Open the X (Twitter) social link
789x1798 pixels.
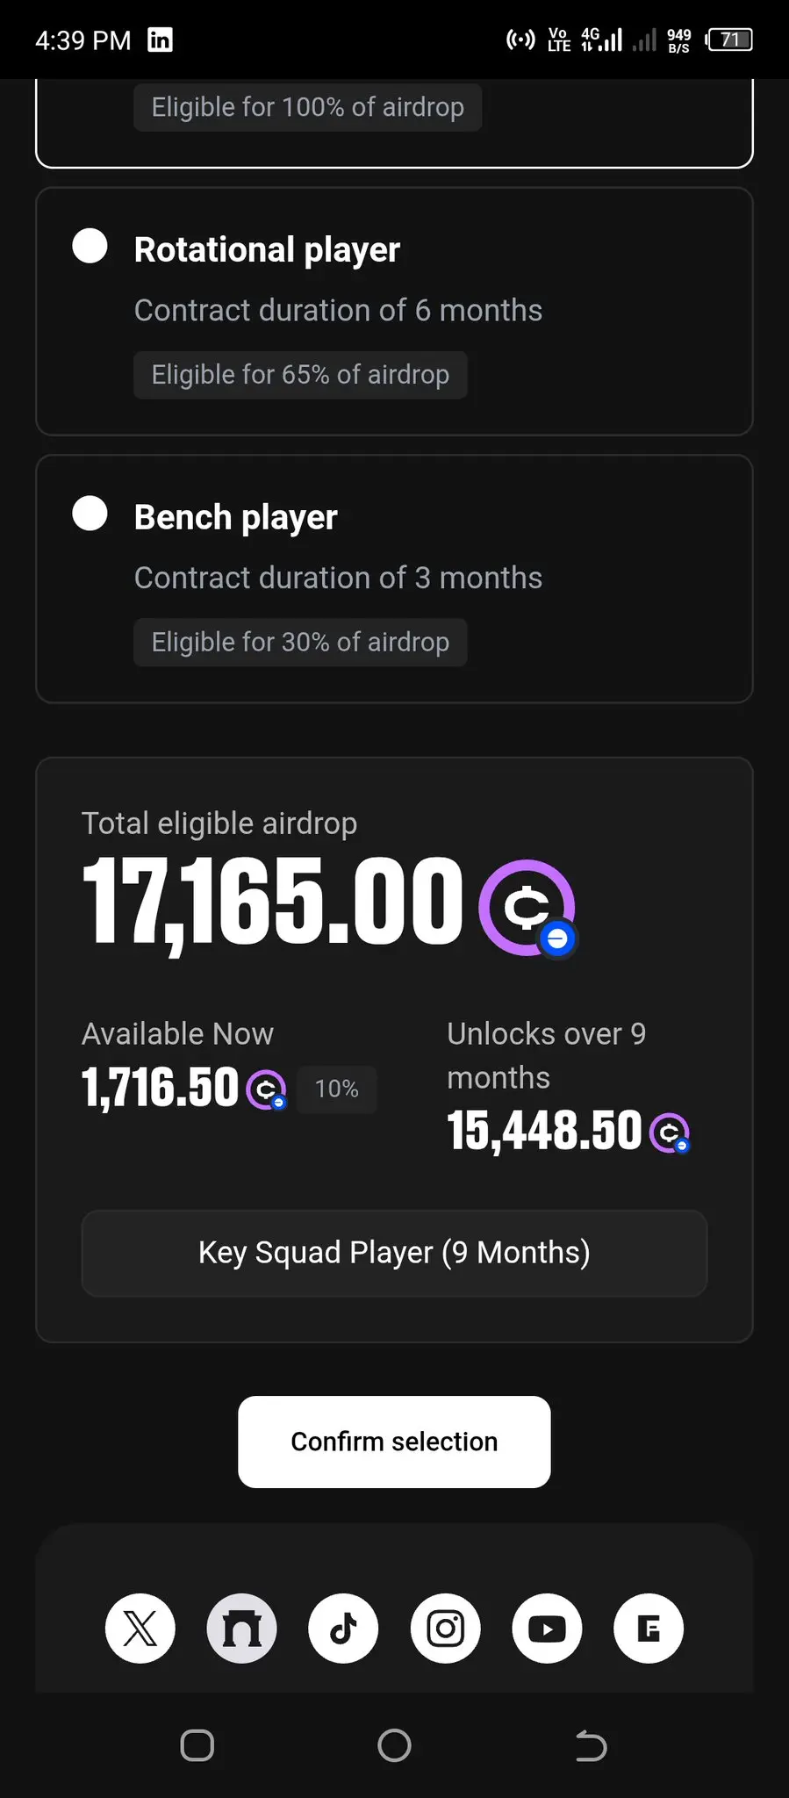140,1629
